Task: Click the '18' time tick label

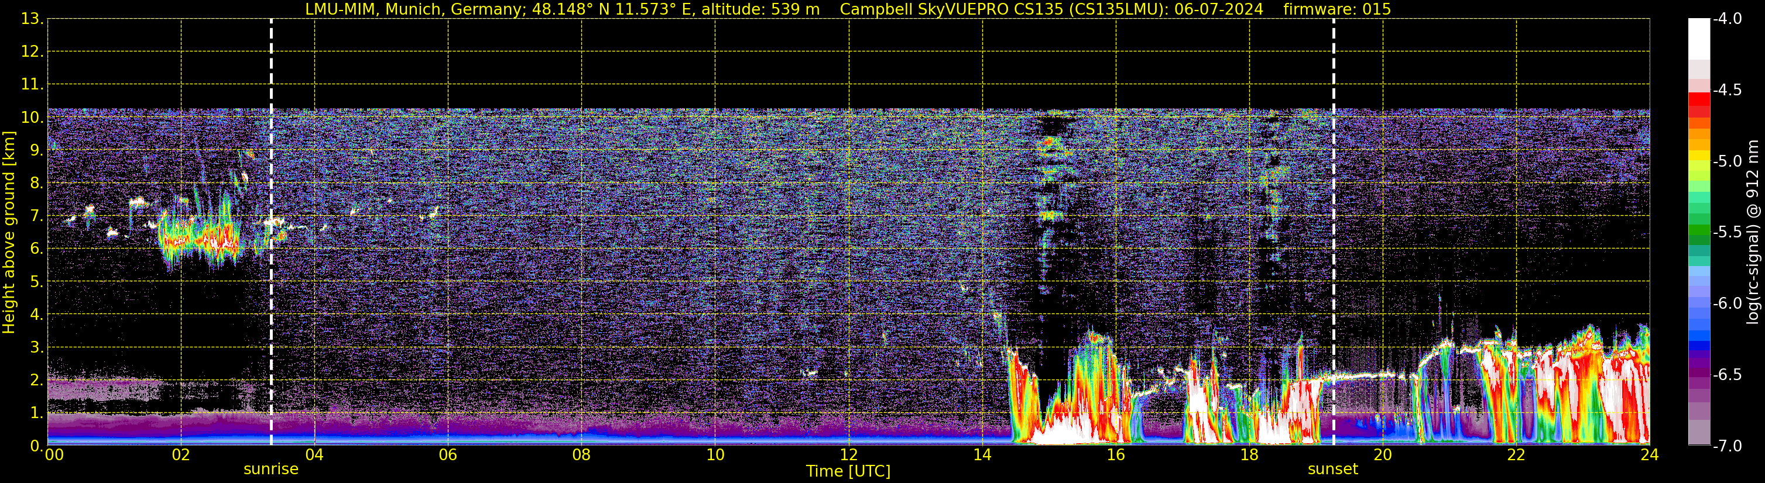Action: tap(1250, 455)
